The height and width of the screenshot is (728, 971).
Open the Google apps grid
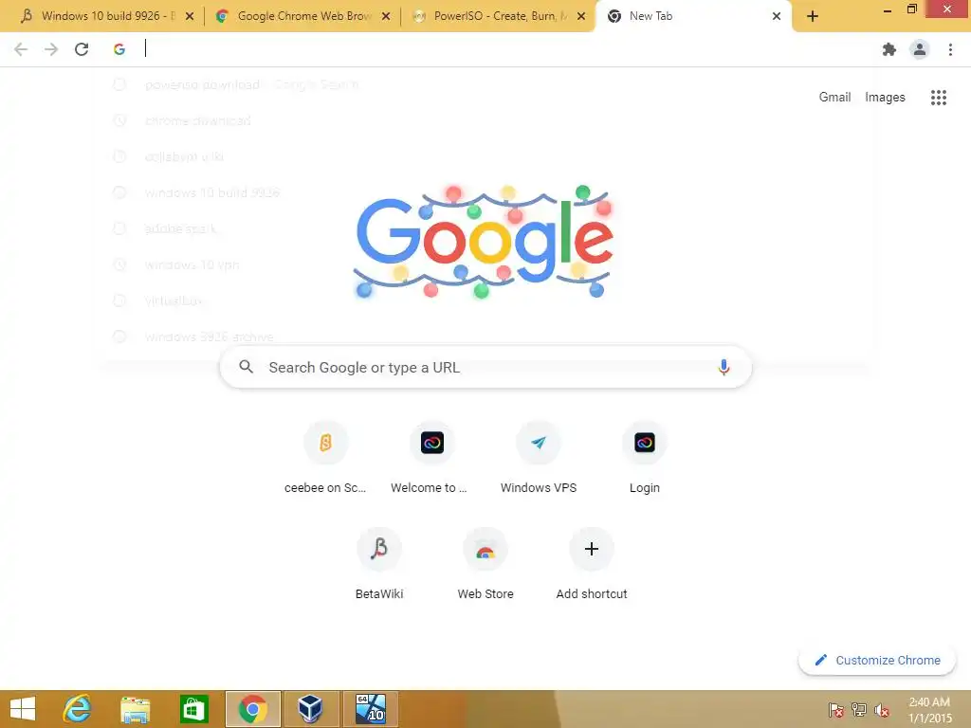coord(938,98)
